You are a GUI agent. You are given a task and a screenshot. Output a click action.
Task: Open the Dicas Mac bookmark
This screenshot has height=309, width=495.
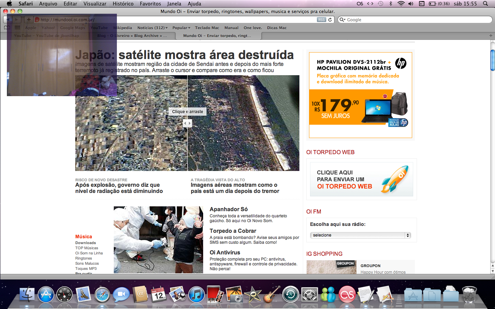pos(277,28)
